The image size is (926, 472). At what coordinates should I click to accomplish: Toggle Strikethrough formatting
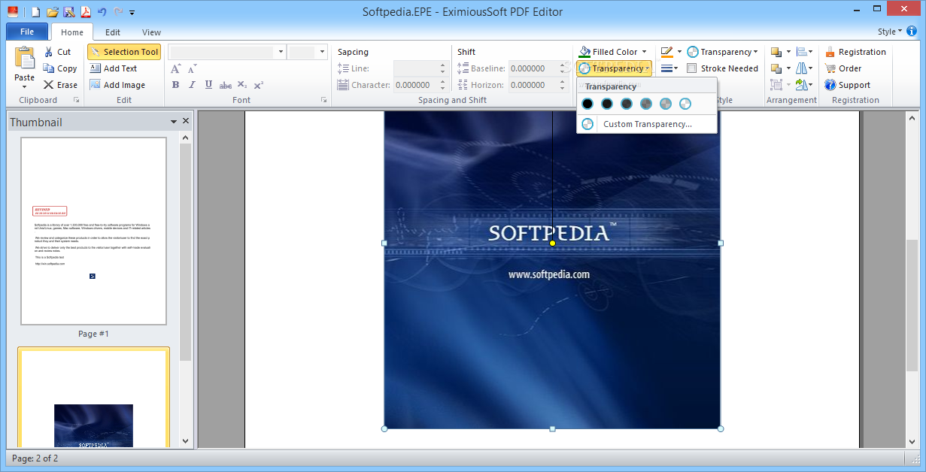(225, 85)
